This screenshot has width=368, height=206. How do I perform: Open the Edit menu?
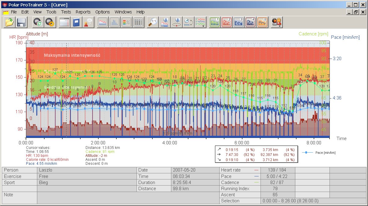click(x=25, y=12)
